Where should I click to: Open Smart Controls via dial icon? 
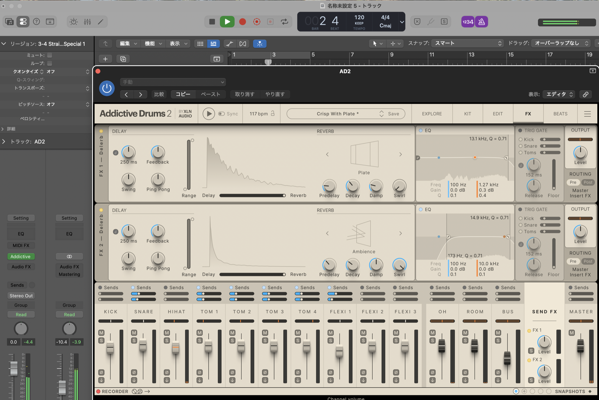74,22
